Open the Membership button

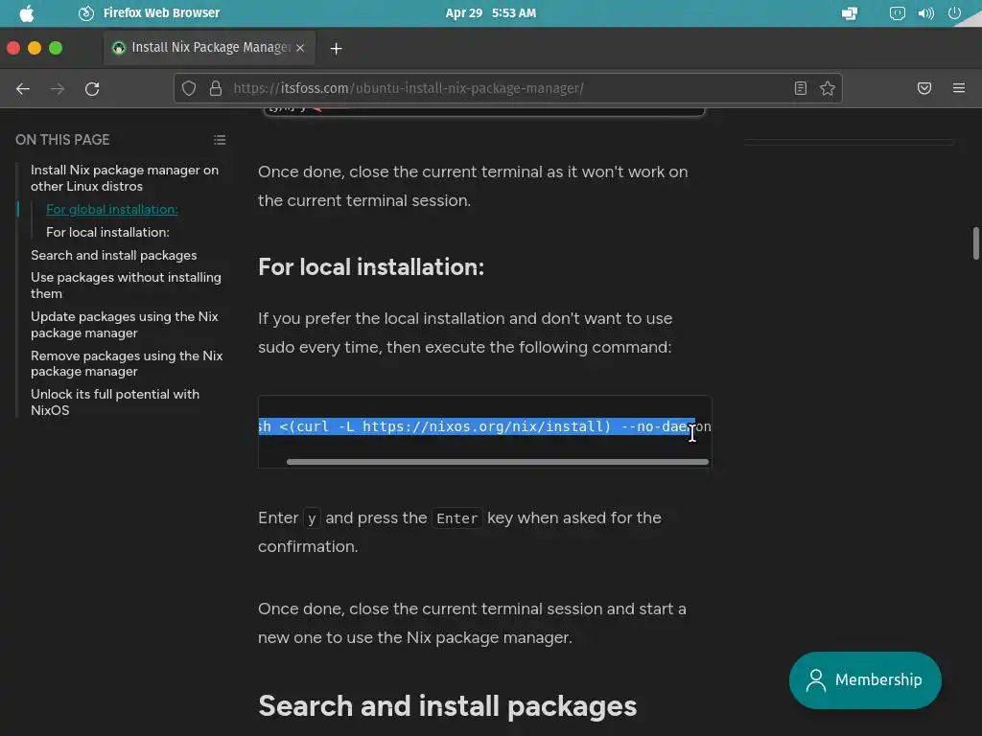(x=866, y=679)
